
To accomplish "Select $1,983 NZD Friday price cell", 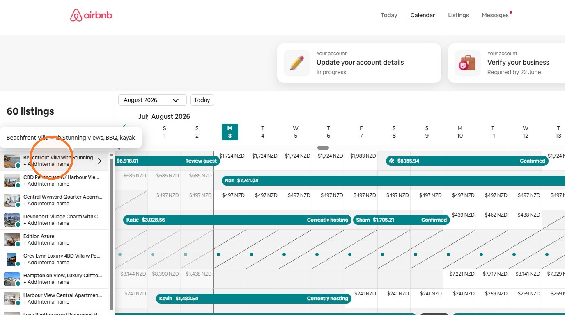I will (361, 161).
